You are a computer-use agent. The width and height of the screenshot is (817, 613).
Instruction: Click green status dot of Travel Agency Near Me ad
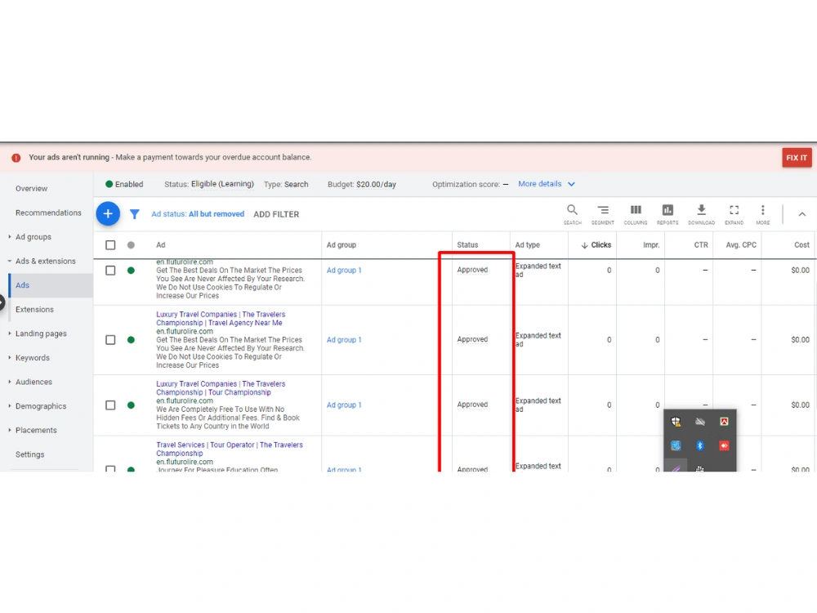pyautogui.click(x=131, y=340)
